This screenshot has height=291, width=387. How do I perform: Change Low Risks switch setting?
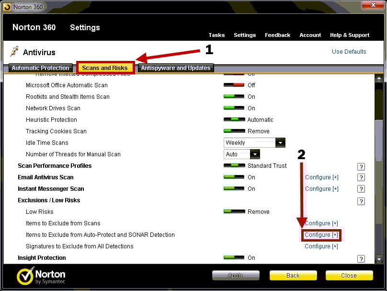tap(234, 211)
